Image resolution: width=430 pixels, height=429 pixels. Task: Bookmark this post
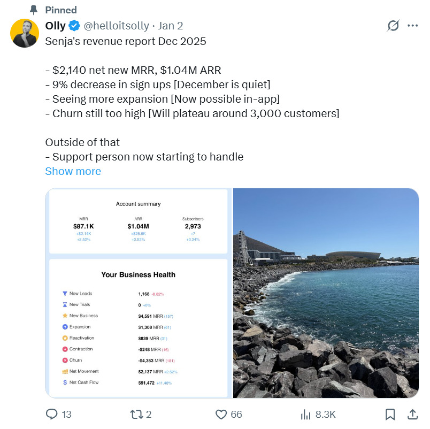click(x=390, y=414)
